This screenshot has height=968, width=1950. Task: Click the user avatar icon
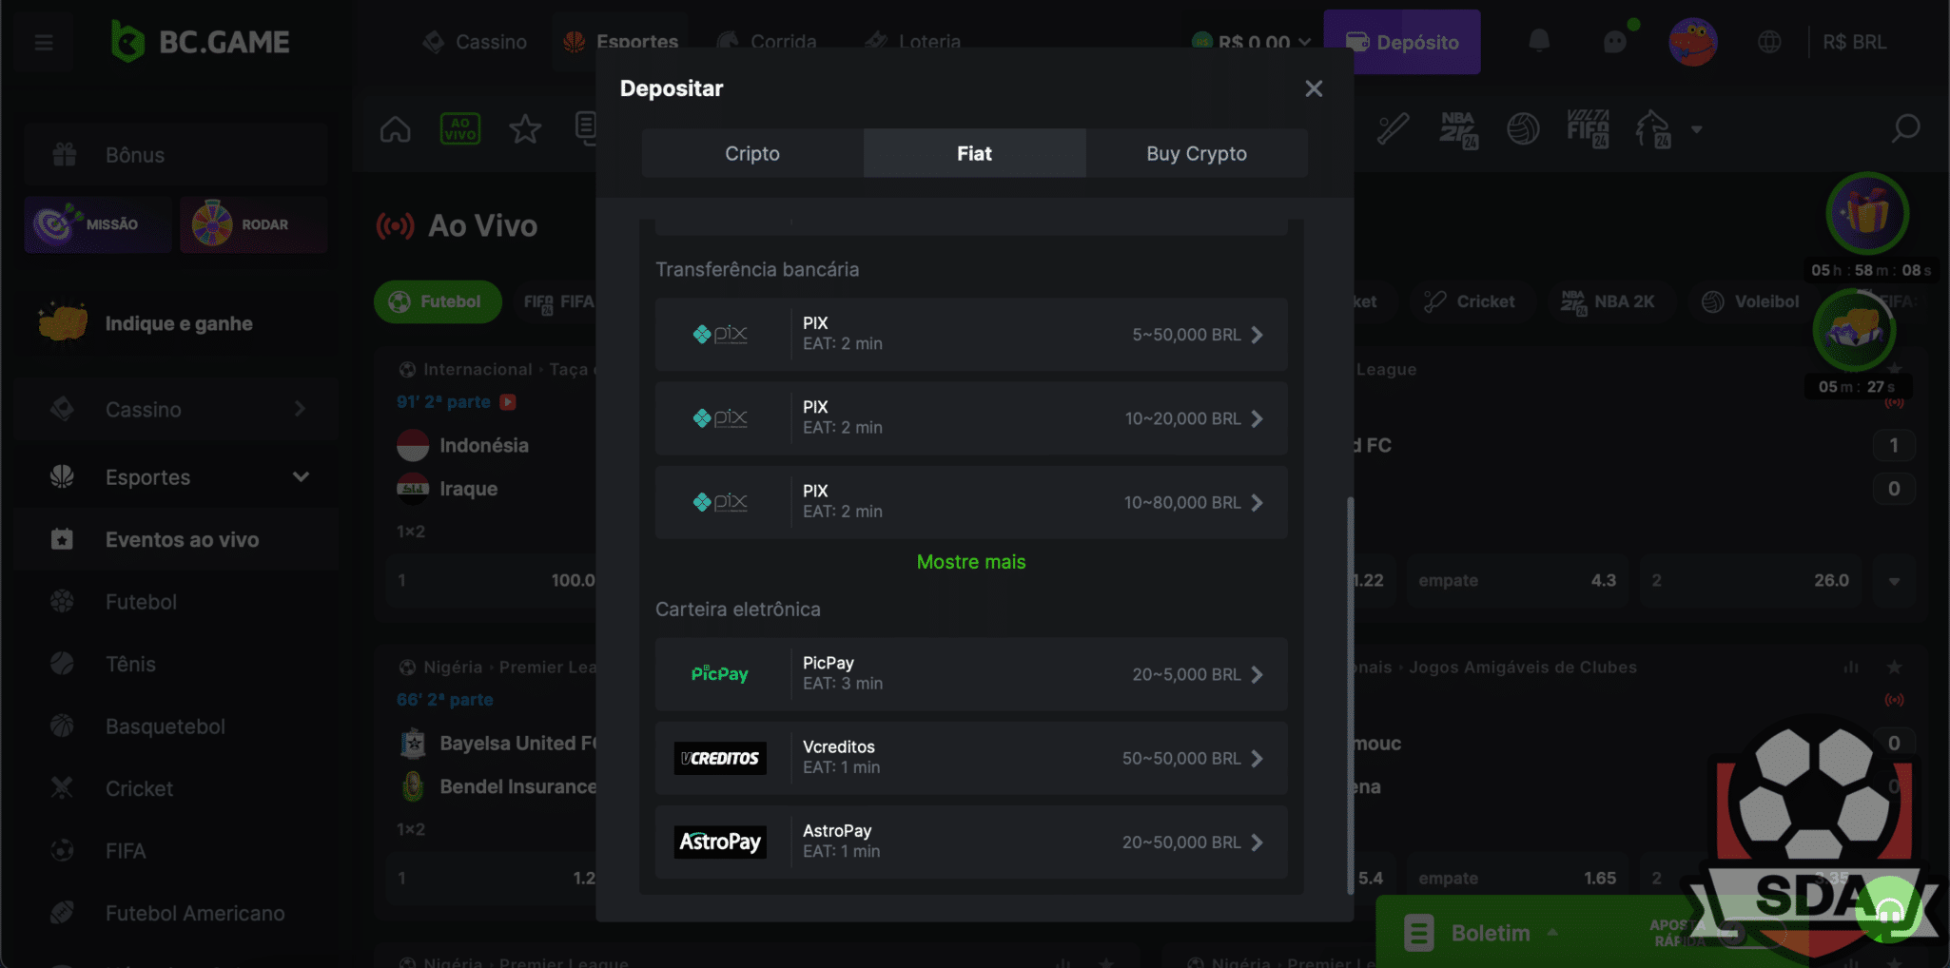pos(1692,42)
